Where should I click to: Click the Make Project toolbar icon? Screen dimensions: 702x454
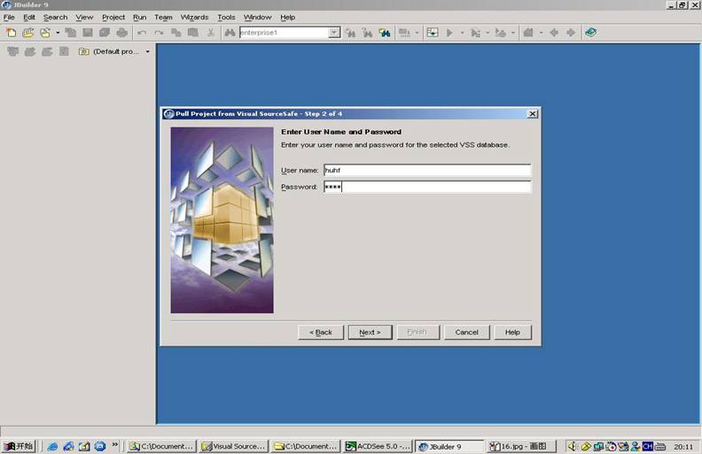click(x=405, y=33)
